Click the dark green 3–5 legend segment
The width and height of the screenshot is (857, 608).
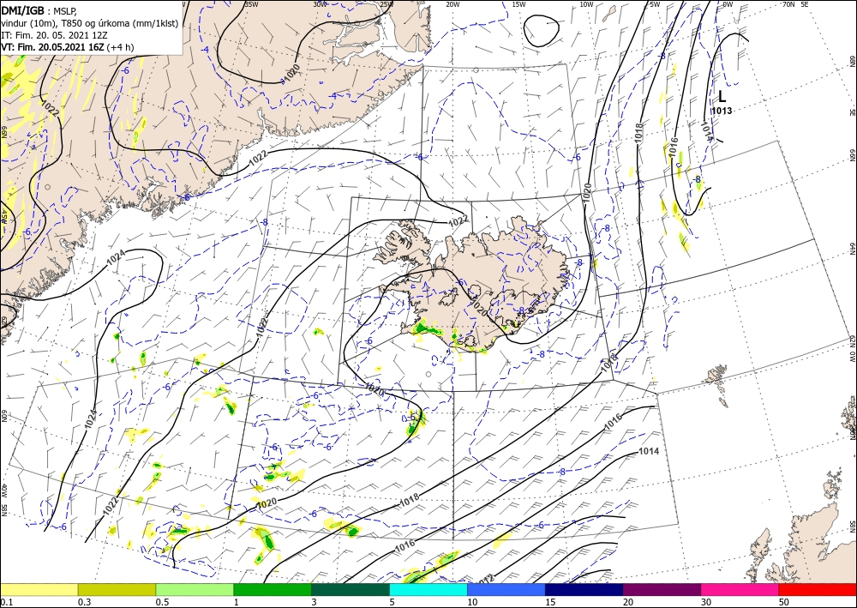[351, 589]
